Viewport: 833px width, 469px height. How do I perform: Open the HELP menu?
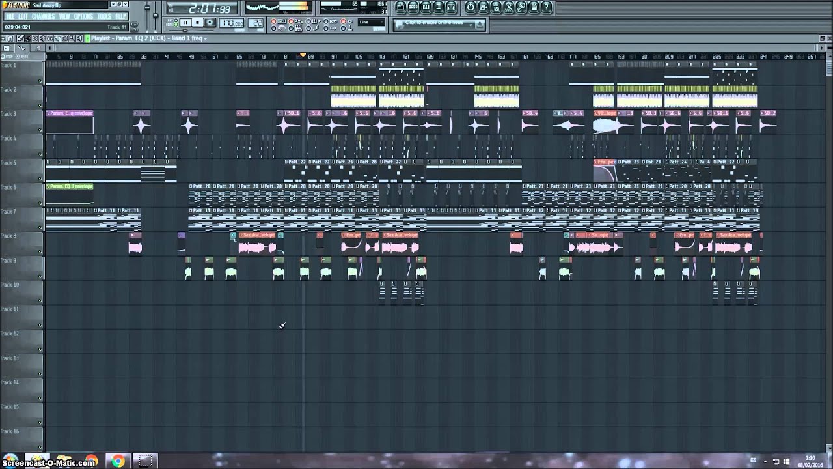121,16
